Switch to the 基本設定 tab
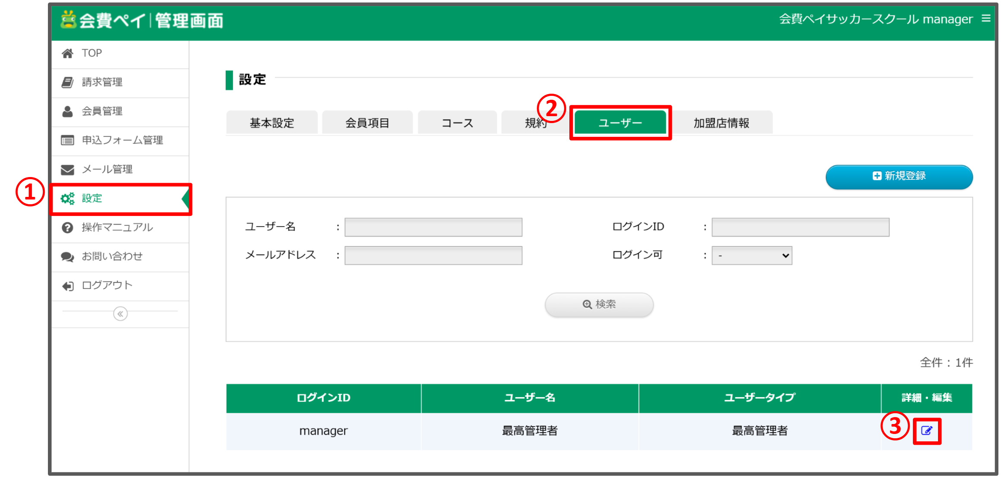 [272, 123]
